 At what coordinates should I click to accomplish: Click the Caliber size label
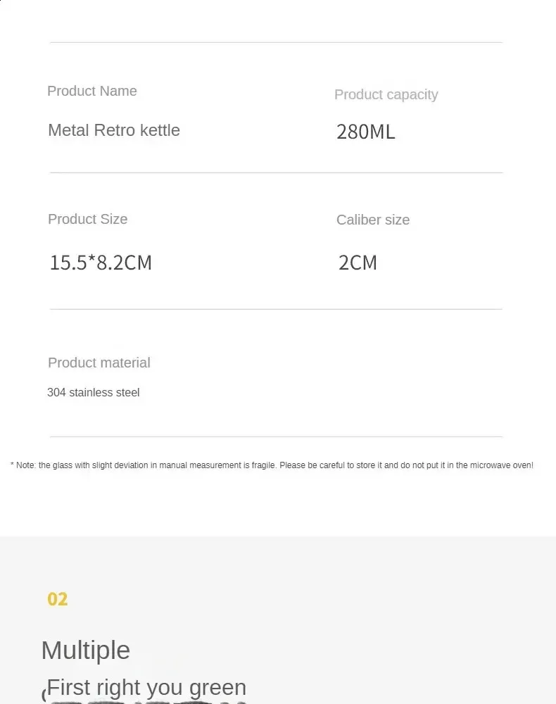[373, 220]
